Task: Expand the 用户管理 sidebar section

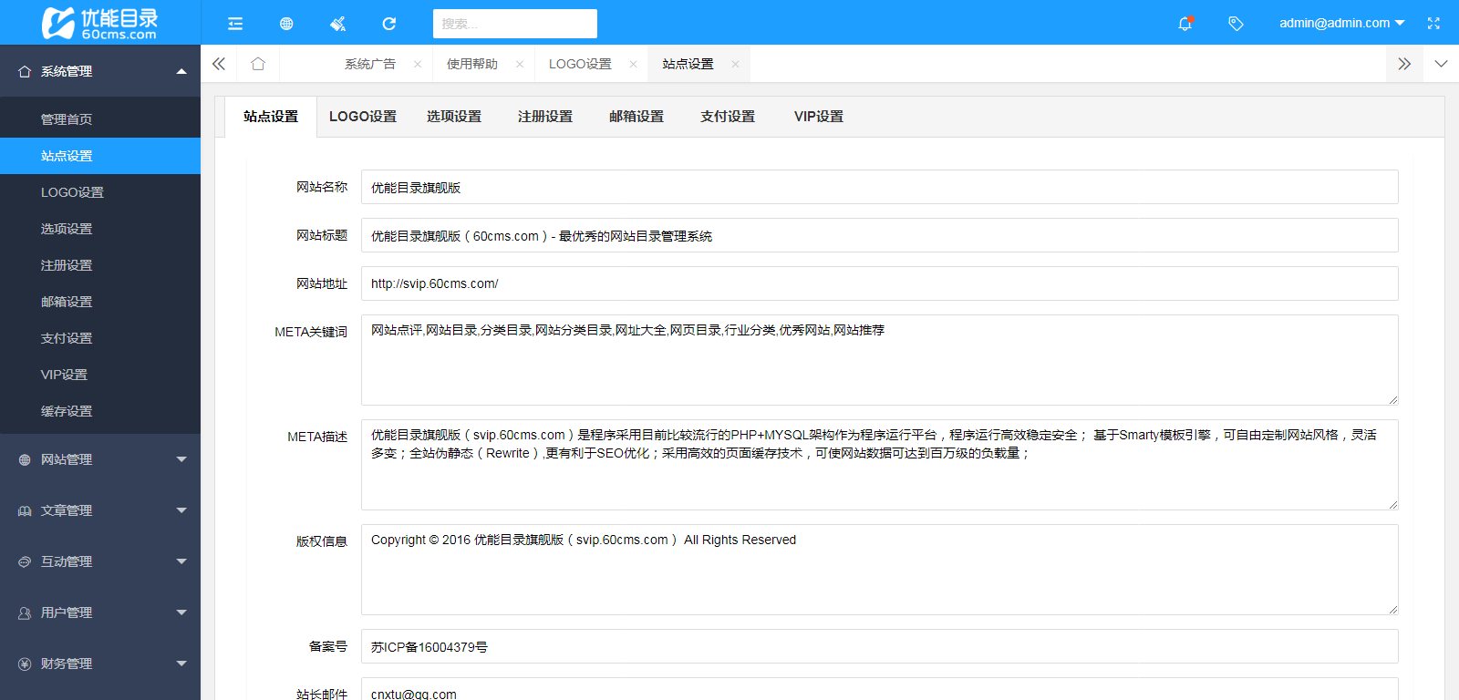Action: [x=100, y=612]
